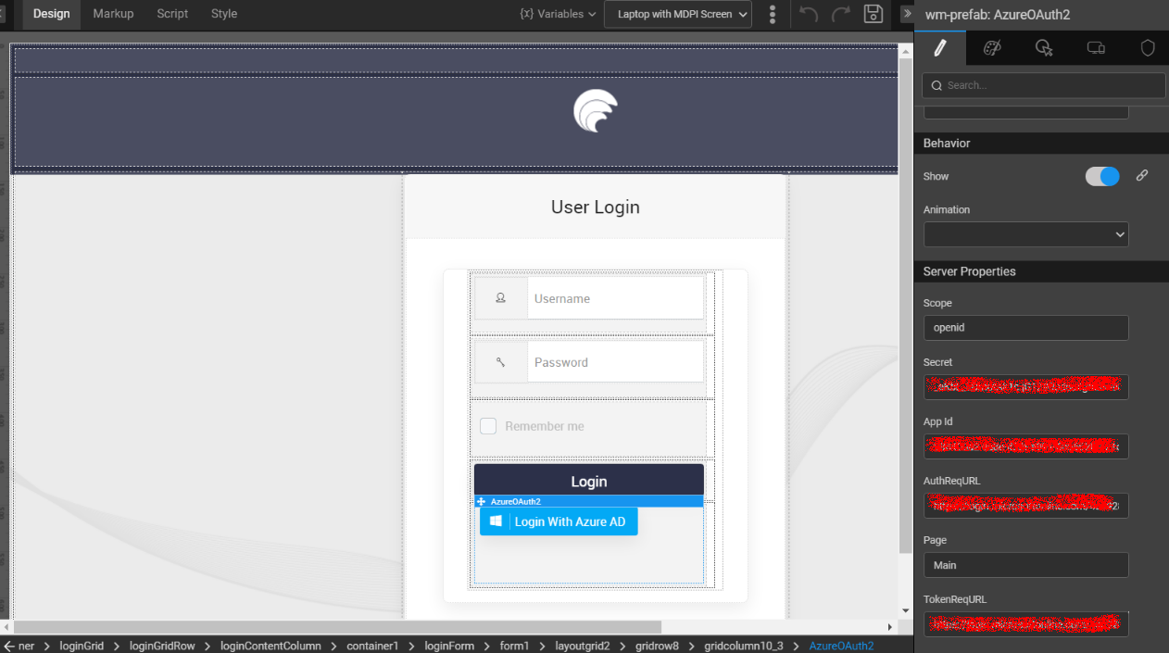Open the Styles tab palette icon
This screenshot has width=1169, height=653.
pos(991,48)
